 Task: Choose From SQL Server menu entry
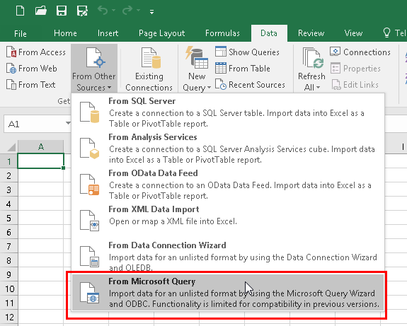228,112
